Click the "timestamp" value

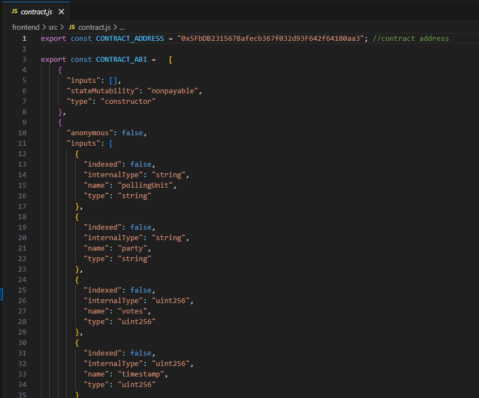pos(141,374)
